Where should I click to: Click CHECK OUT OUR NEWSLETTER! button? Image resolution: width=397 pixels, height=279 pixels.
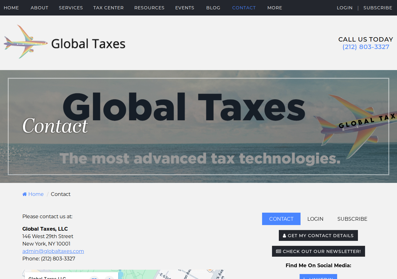(x=319, y=251)
